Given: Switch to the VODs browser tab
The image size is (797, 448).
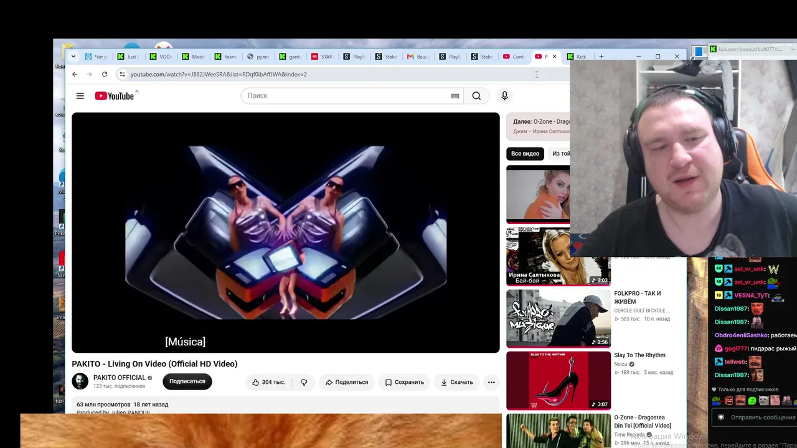Looking at the screenshot, I should point(161,57).
